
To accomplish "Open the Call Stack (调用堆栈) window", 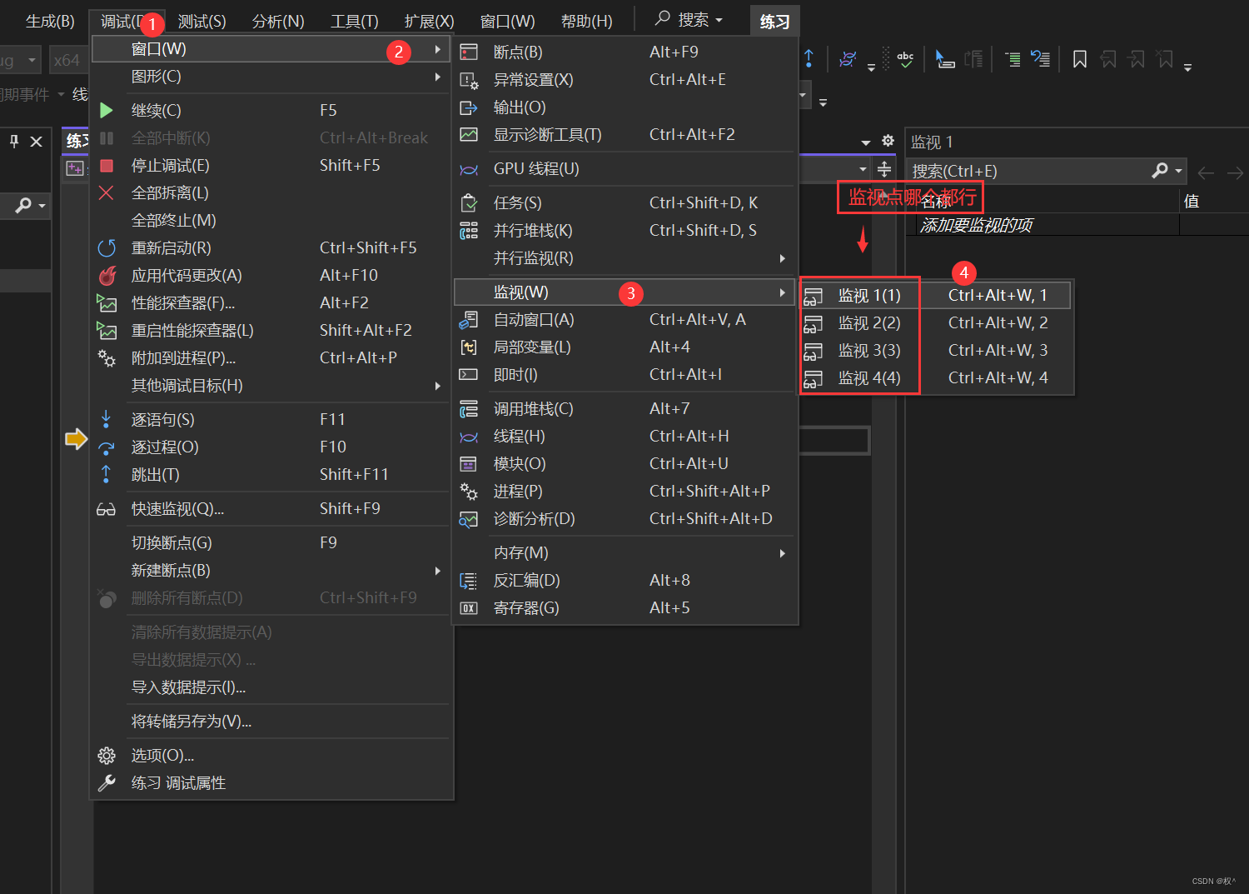I will (624, 408).
